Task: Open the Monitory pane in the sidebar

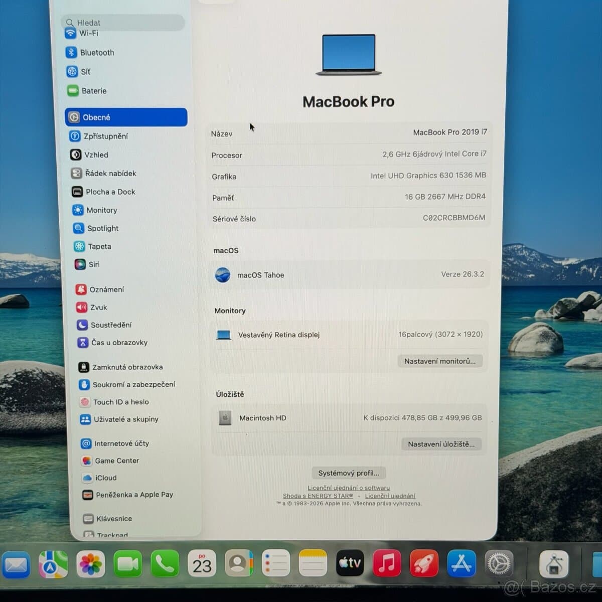Action: [95, 210]
